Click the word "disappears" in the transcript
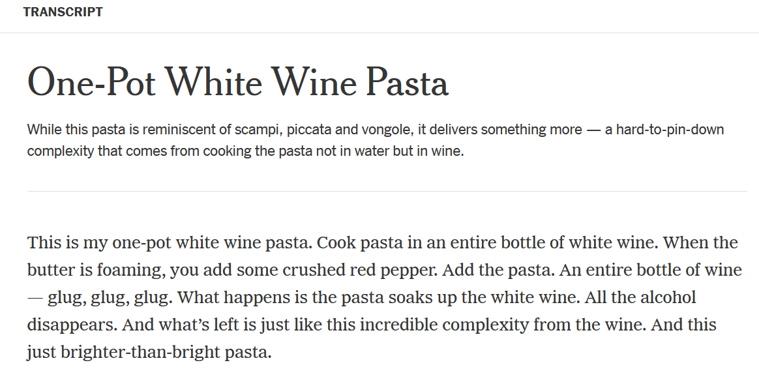759x382 pixels. point(70,325)
